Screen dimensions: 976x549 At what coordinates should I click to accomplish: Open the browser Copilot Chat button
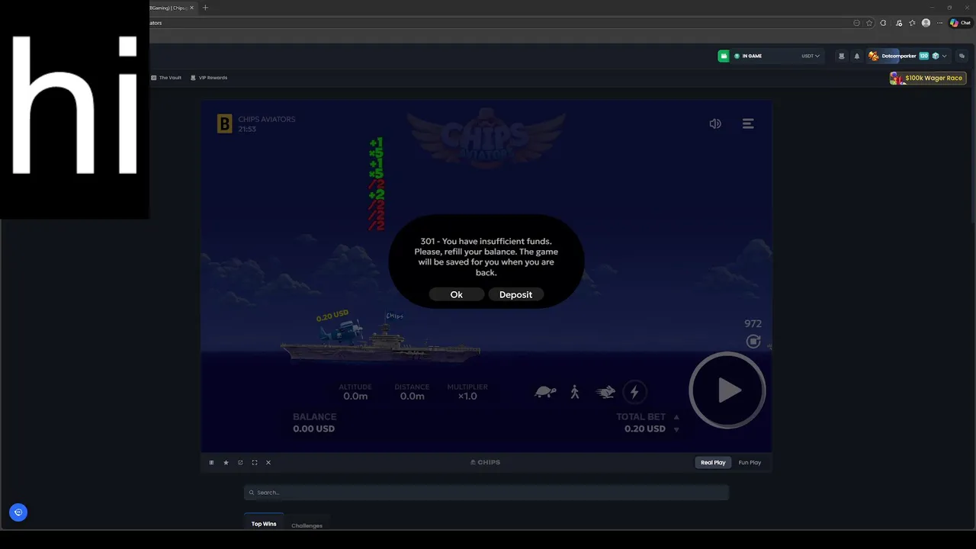tap(960, 23)
